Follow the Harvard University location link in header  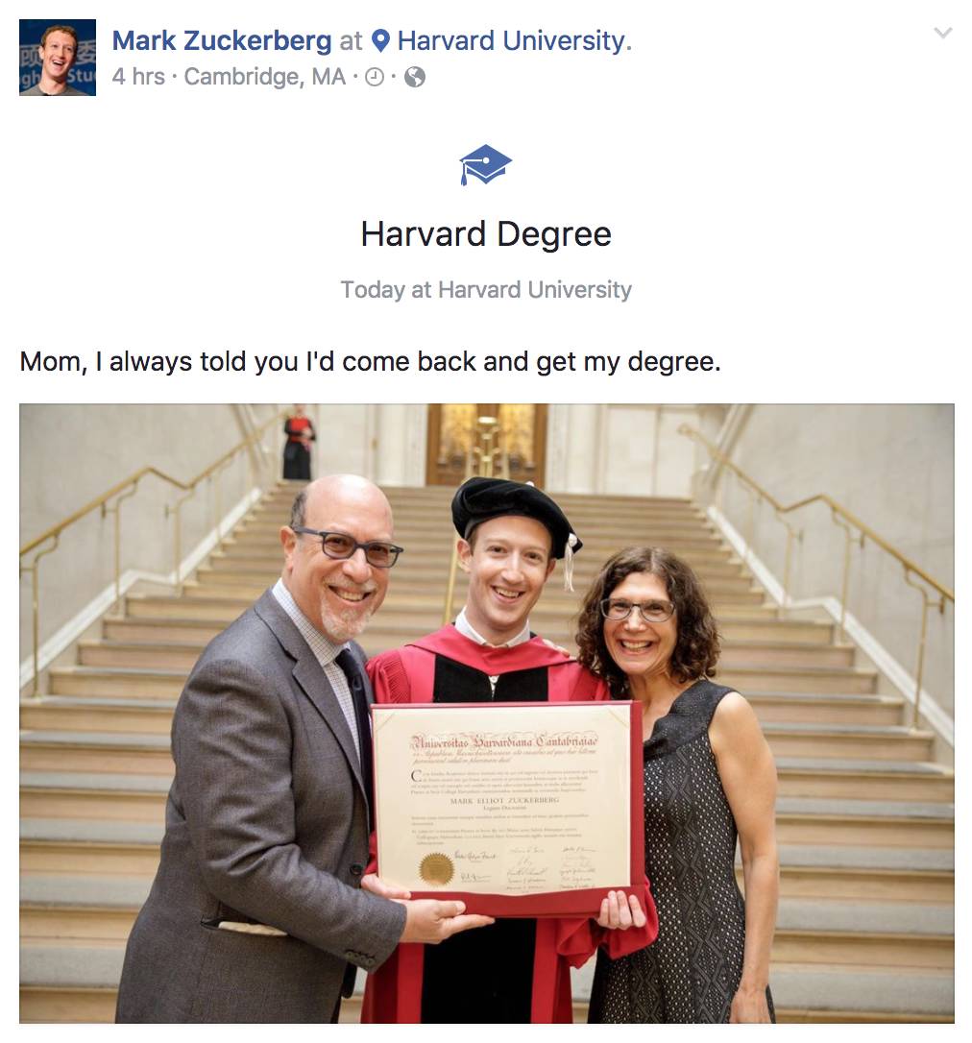pos(511,40)
